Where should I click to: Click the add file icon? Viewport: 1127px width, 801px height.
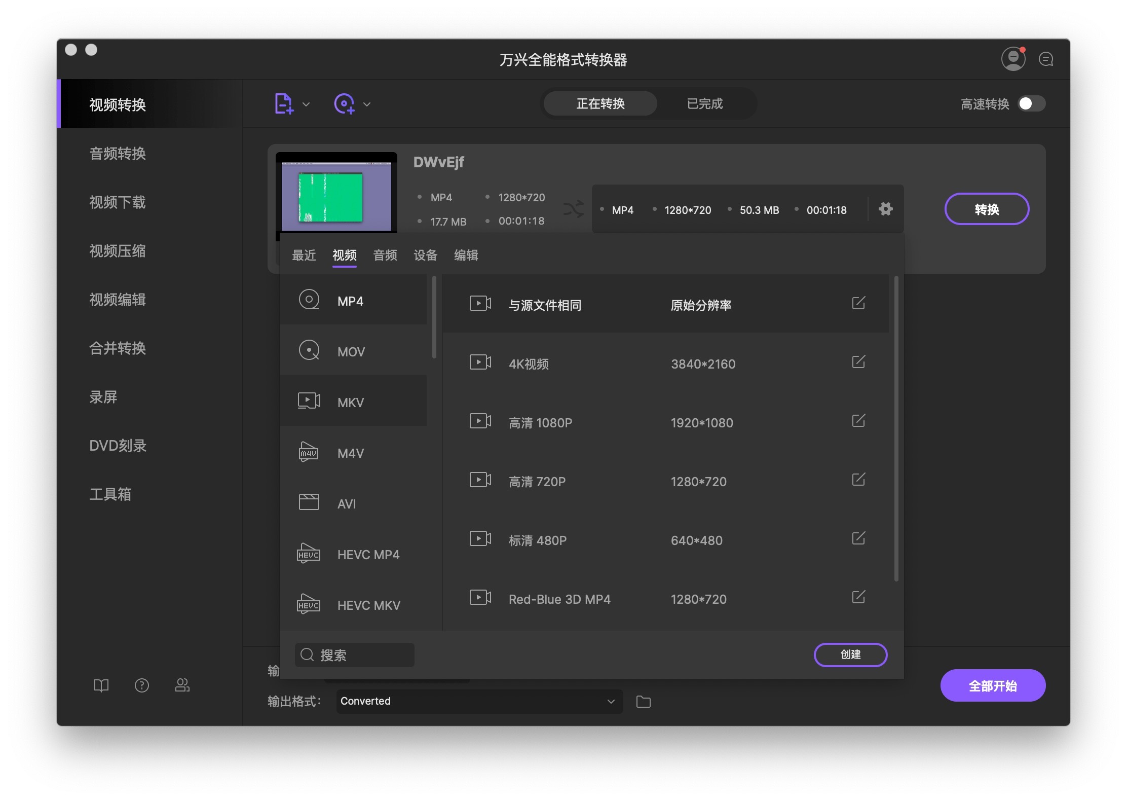coord(283,104)
